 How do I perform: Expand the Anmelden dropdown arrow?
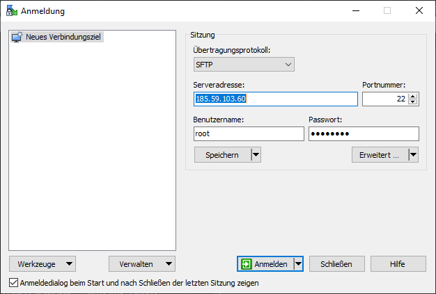(298, 264)
